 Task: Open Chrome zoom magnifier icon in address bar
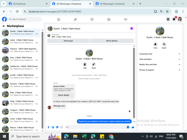pos(161,12)
